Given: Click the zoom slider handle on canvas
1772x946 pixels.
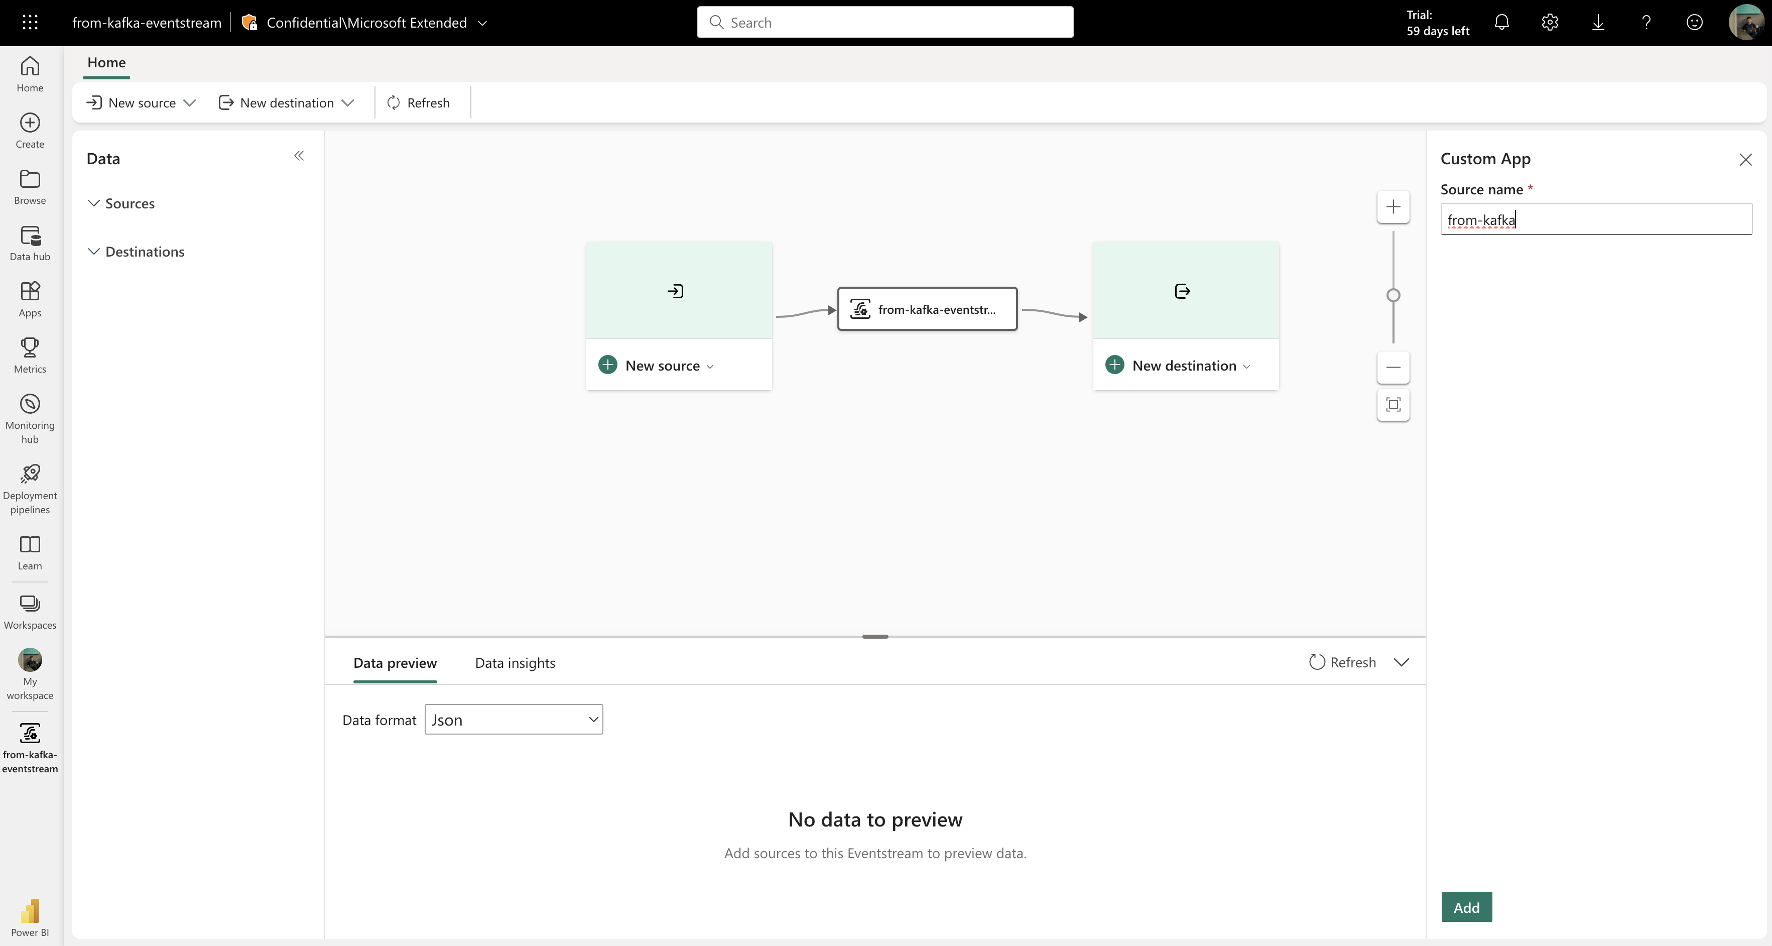Looking at the screenshot, I should click(x=1393, y=295).
